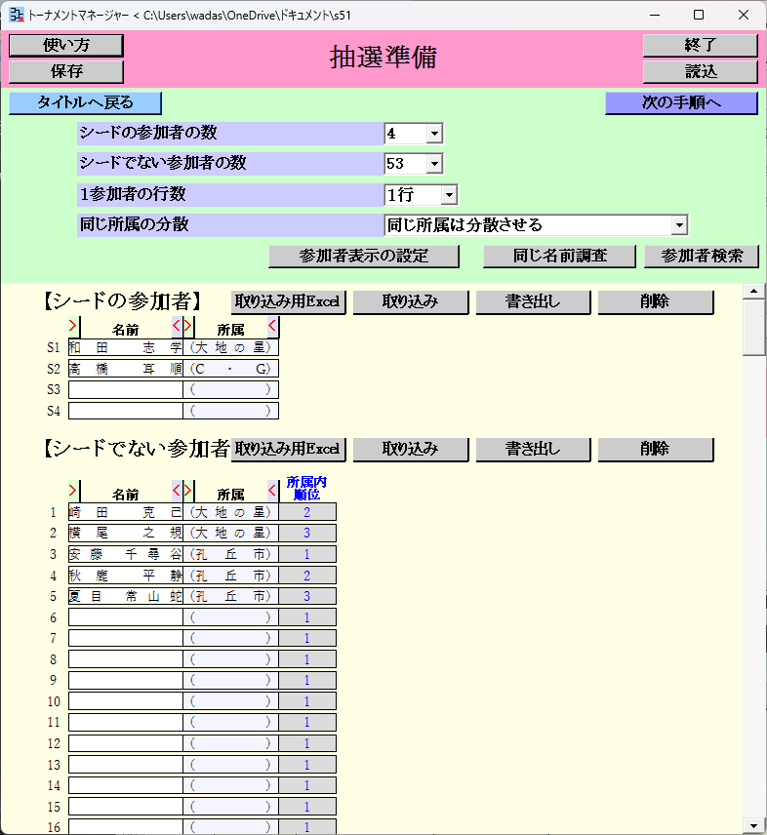Click the empty row 6 name field
767x835 pixels.
(126, 617)
